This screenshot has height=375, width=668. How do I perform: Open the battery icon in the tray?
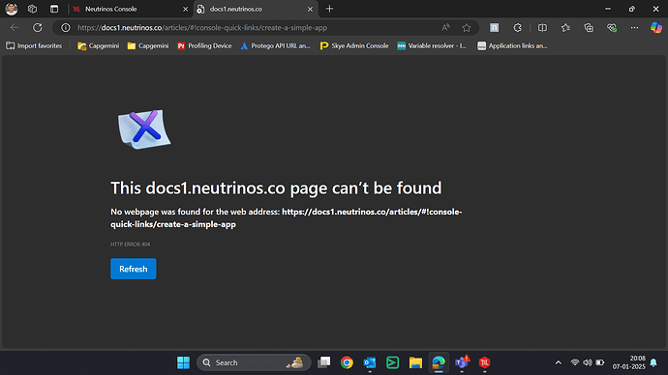[600, 362]
